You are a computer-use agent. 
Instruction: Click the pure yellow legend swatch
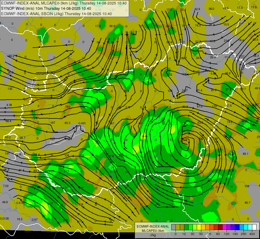(x=199, y=227)
